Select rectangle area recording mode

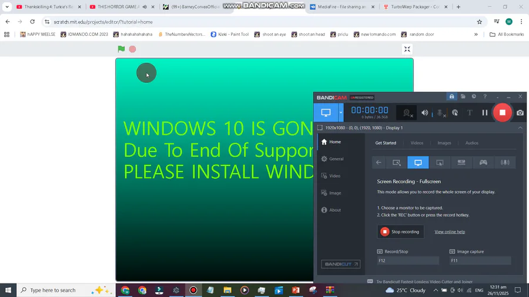[396, 163]
